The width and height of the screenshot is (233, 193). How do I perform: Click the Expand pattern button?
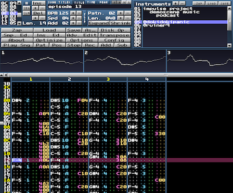point(99,23)
